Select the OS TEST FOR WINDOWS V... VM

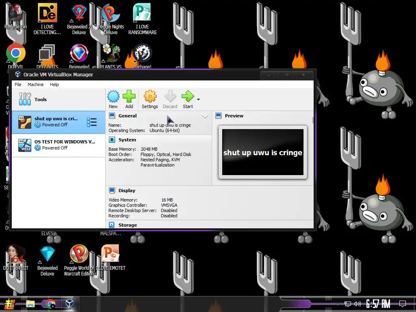pyautogui.click(x=58, y=145)
